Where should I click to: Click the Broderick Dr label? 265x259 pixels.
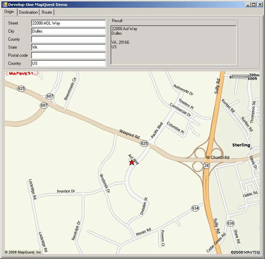105,184
